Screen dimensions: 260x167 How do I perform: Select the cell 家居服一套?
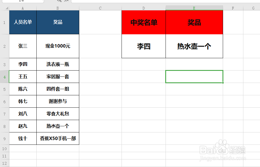click(x=58, y=77)
